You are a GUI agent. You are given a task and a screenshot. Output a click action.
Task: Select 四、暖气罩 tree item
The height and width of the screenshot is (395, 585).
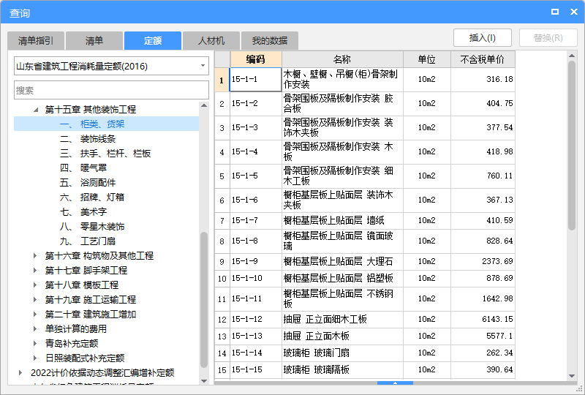click(83, 168)
